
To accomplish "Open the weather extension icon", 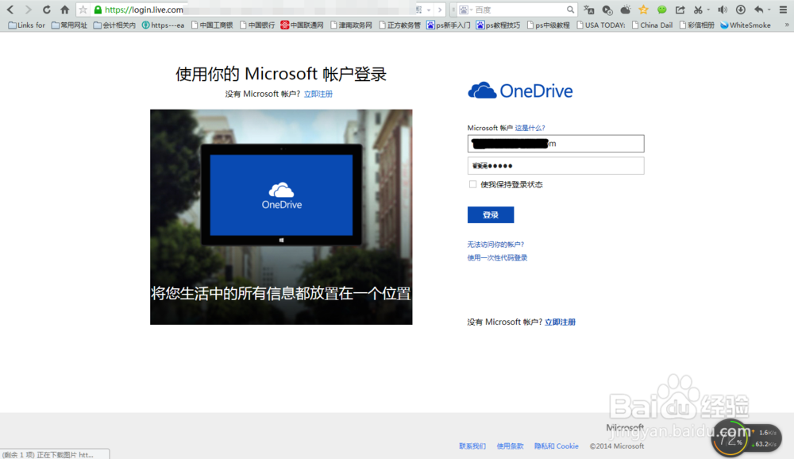I will (x=626, y=10).
